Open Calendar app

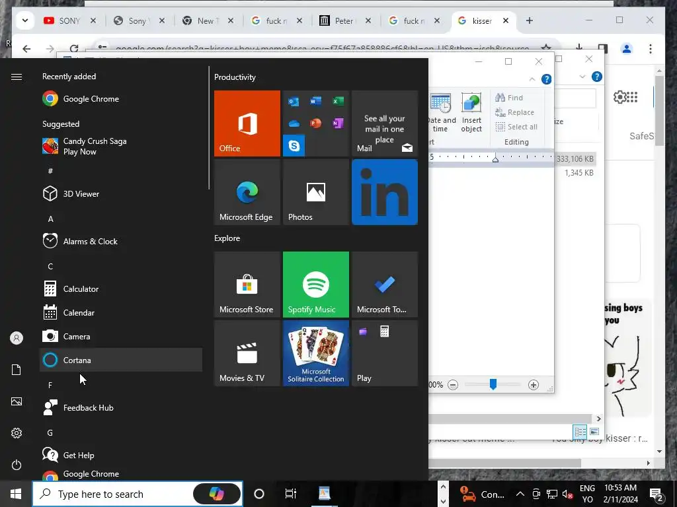(121, 312)
